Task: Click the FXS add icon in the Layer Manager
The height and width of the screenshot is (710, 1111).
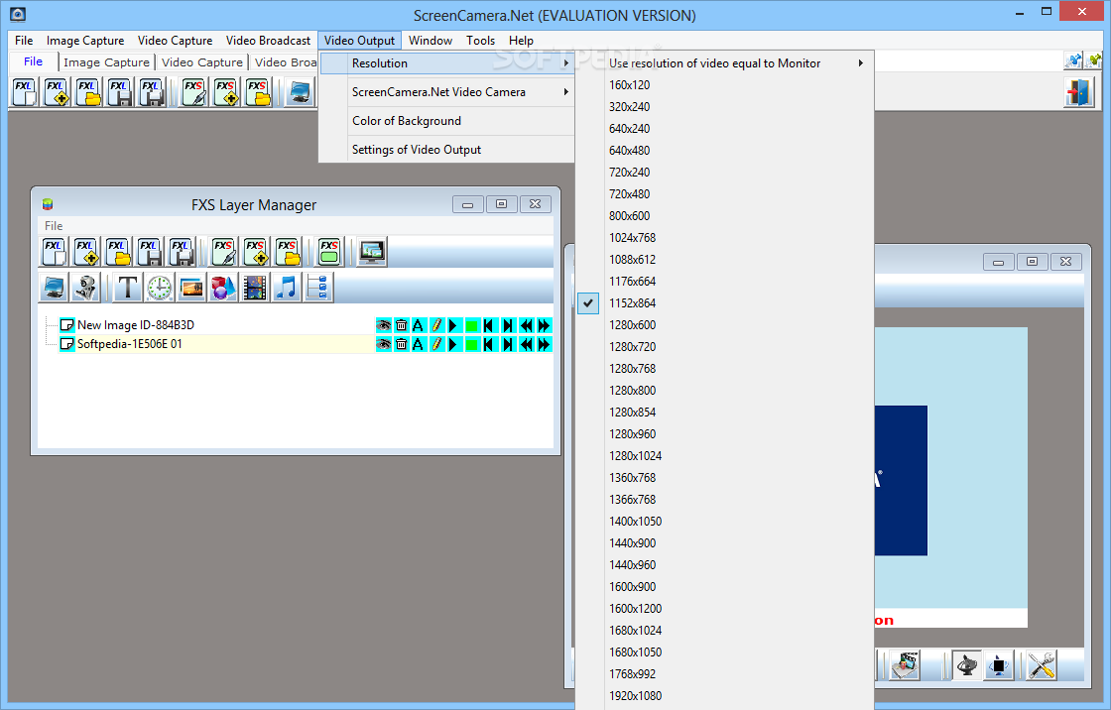Action: (x=255, y=252)
